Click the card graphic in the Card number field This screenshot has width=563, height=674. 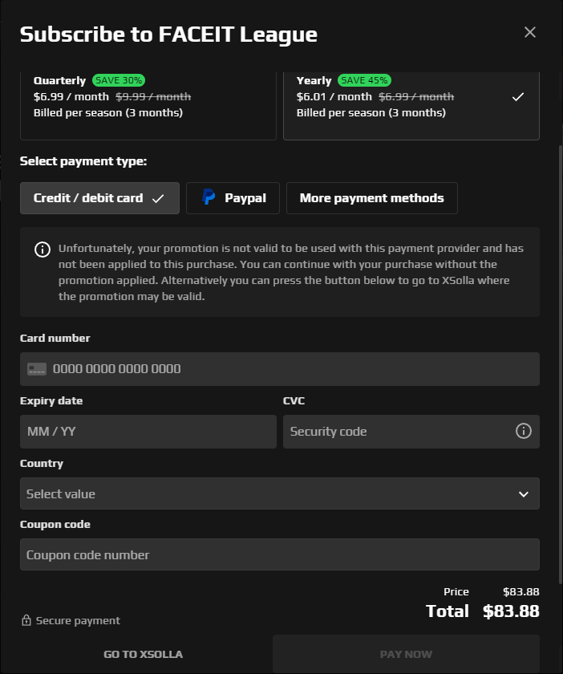(x=37, y=368)
